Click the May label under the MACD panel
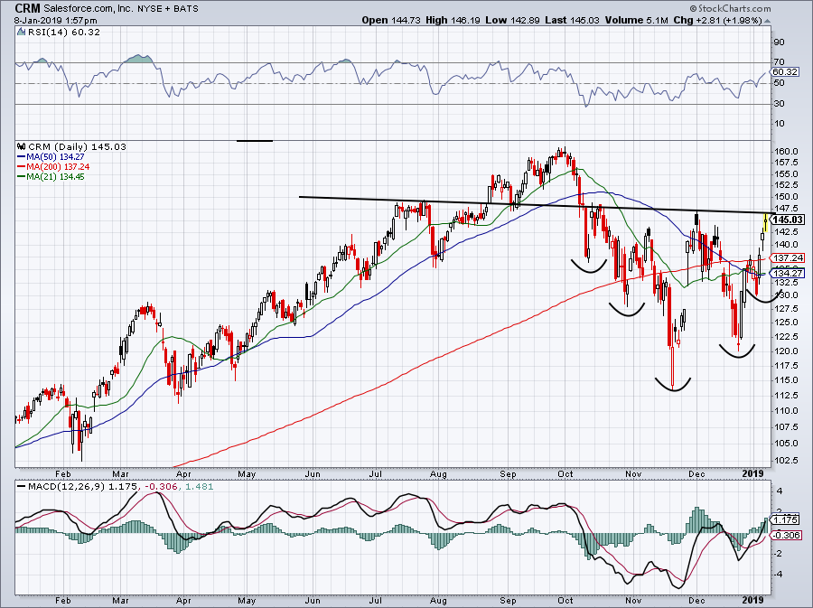Viewport: 813px width, 608px height. tap(247, 601)
